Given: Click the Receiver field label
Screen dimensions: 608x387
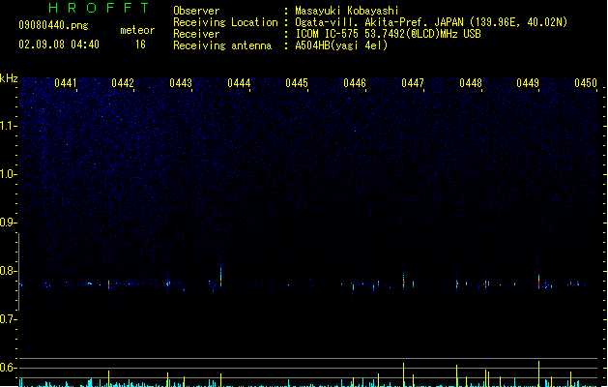Looking at the screenshot, I should 196,34.
